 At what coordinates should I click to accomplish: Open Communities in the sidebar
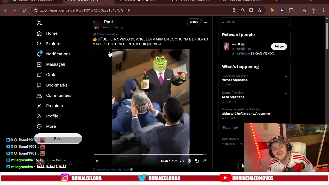point(54,95)
